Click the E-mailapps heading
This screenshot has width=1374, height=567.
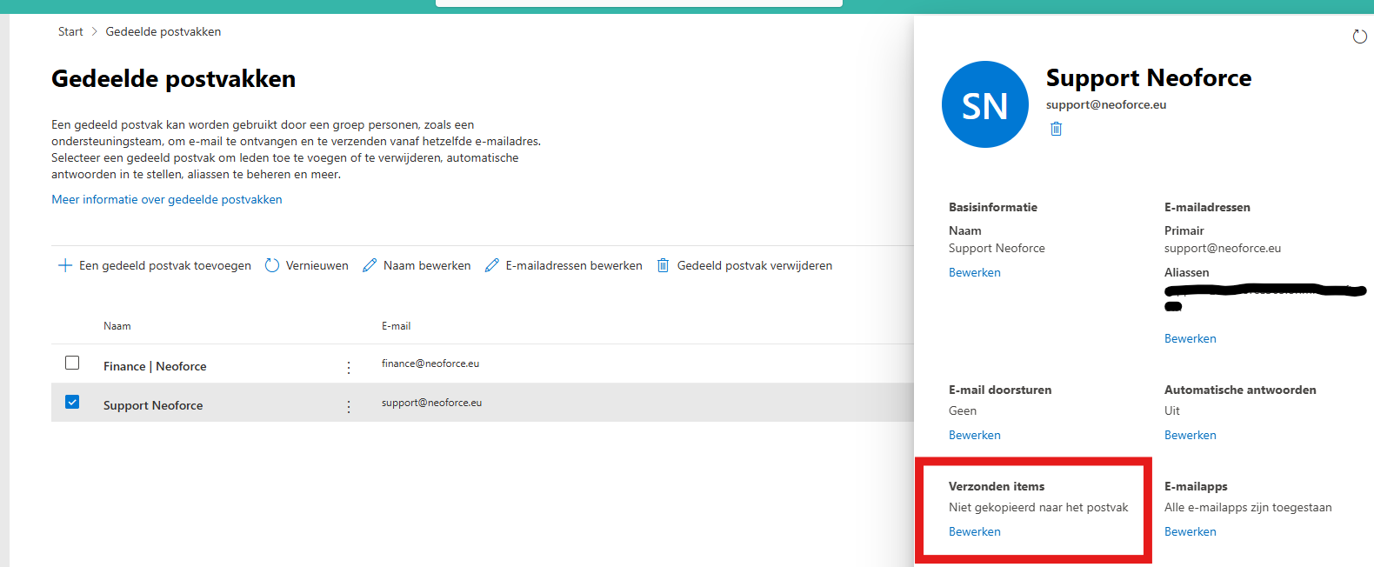coord(1196,486)
